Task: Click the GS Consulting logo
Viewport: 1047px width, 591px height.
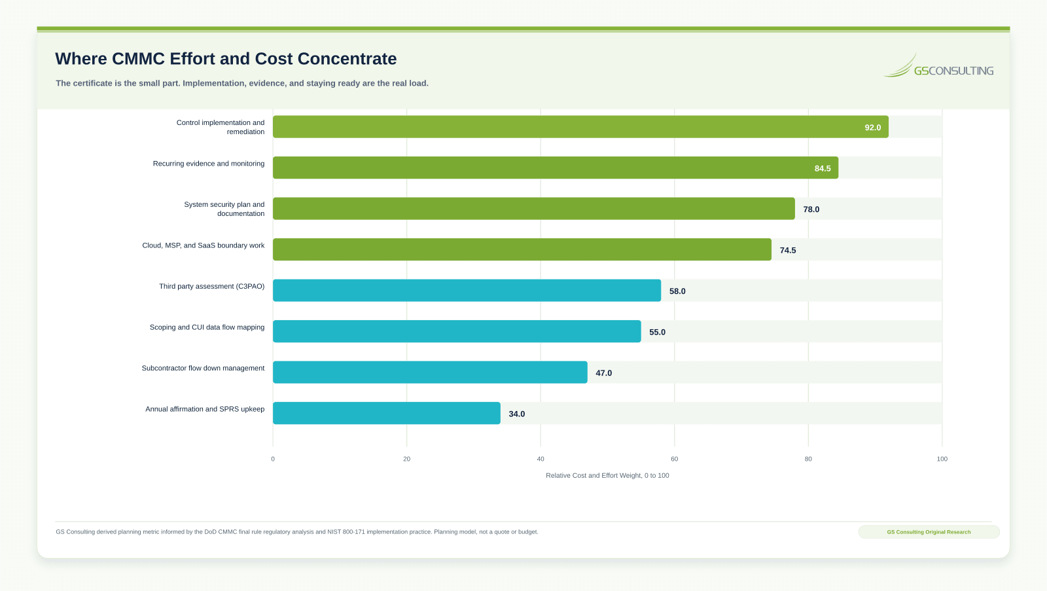Action: (x=938, y=66)
